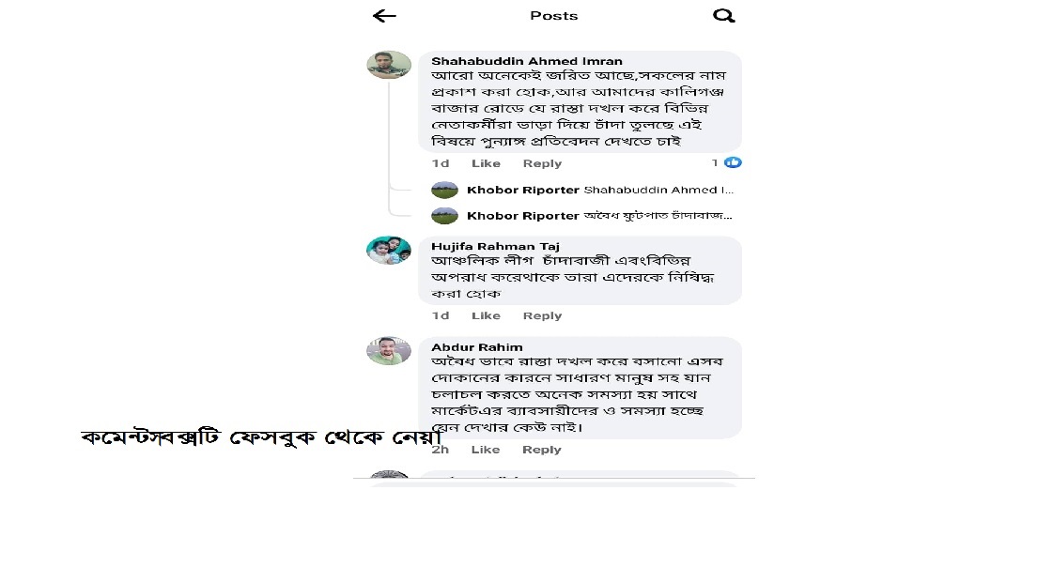Viewport: 1037px width, 582px height.
Task: Open Hujifa Rahman Taj name link
Action: 495,246
